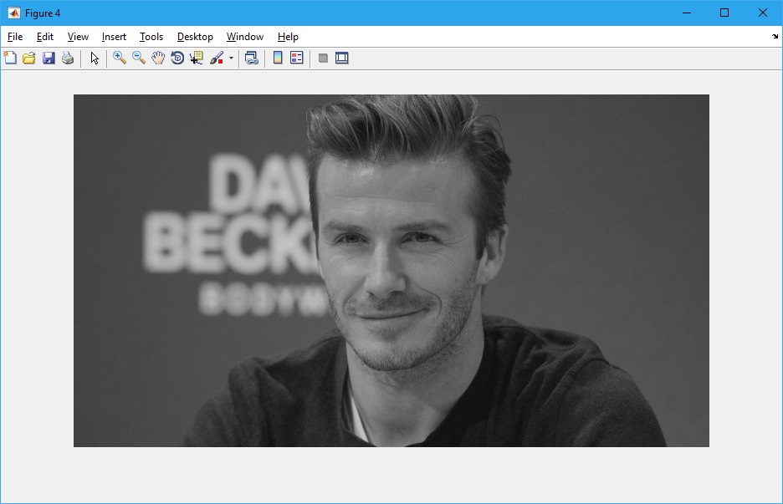Toggle the Edit Plot arrow tool
This screenshot has width=783, height=504.
click(95, 58)
